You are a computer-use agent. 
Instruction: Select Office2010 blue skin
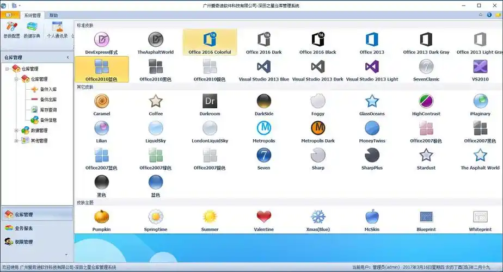click(101, 70)
